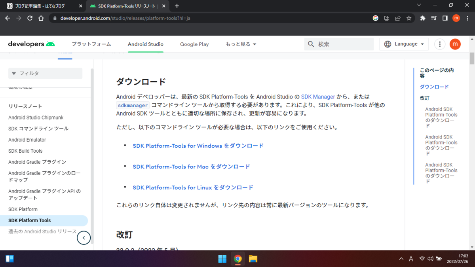Close the SDK Platform-Tools browser tab
Image resolution: width=475 pixels, height=267 pixels.
pos(163,6)
